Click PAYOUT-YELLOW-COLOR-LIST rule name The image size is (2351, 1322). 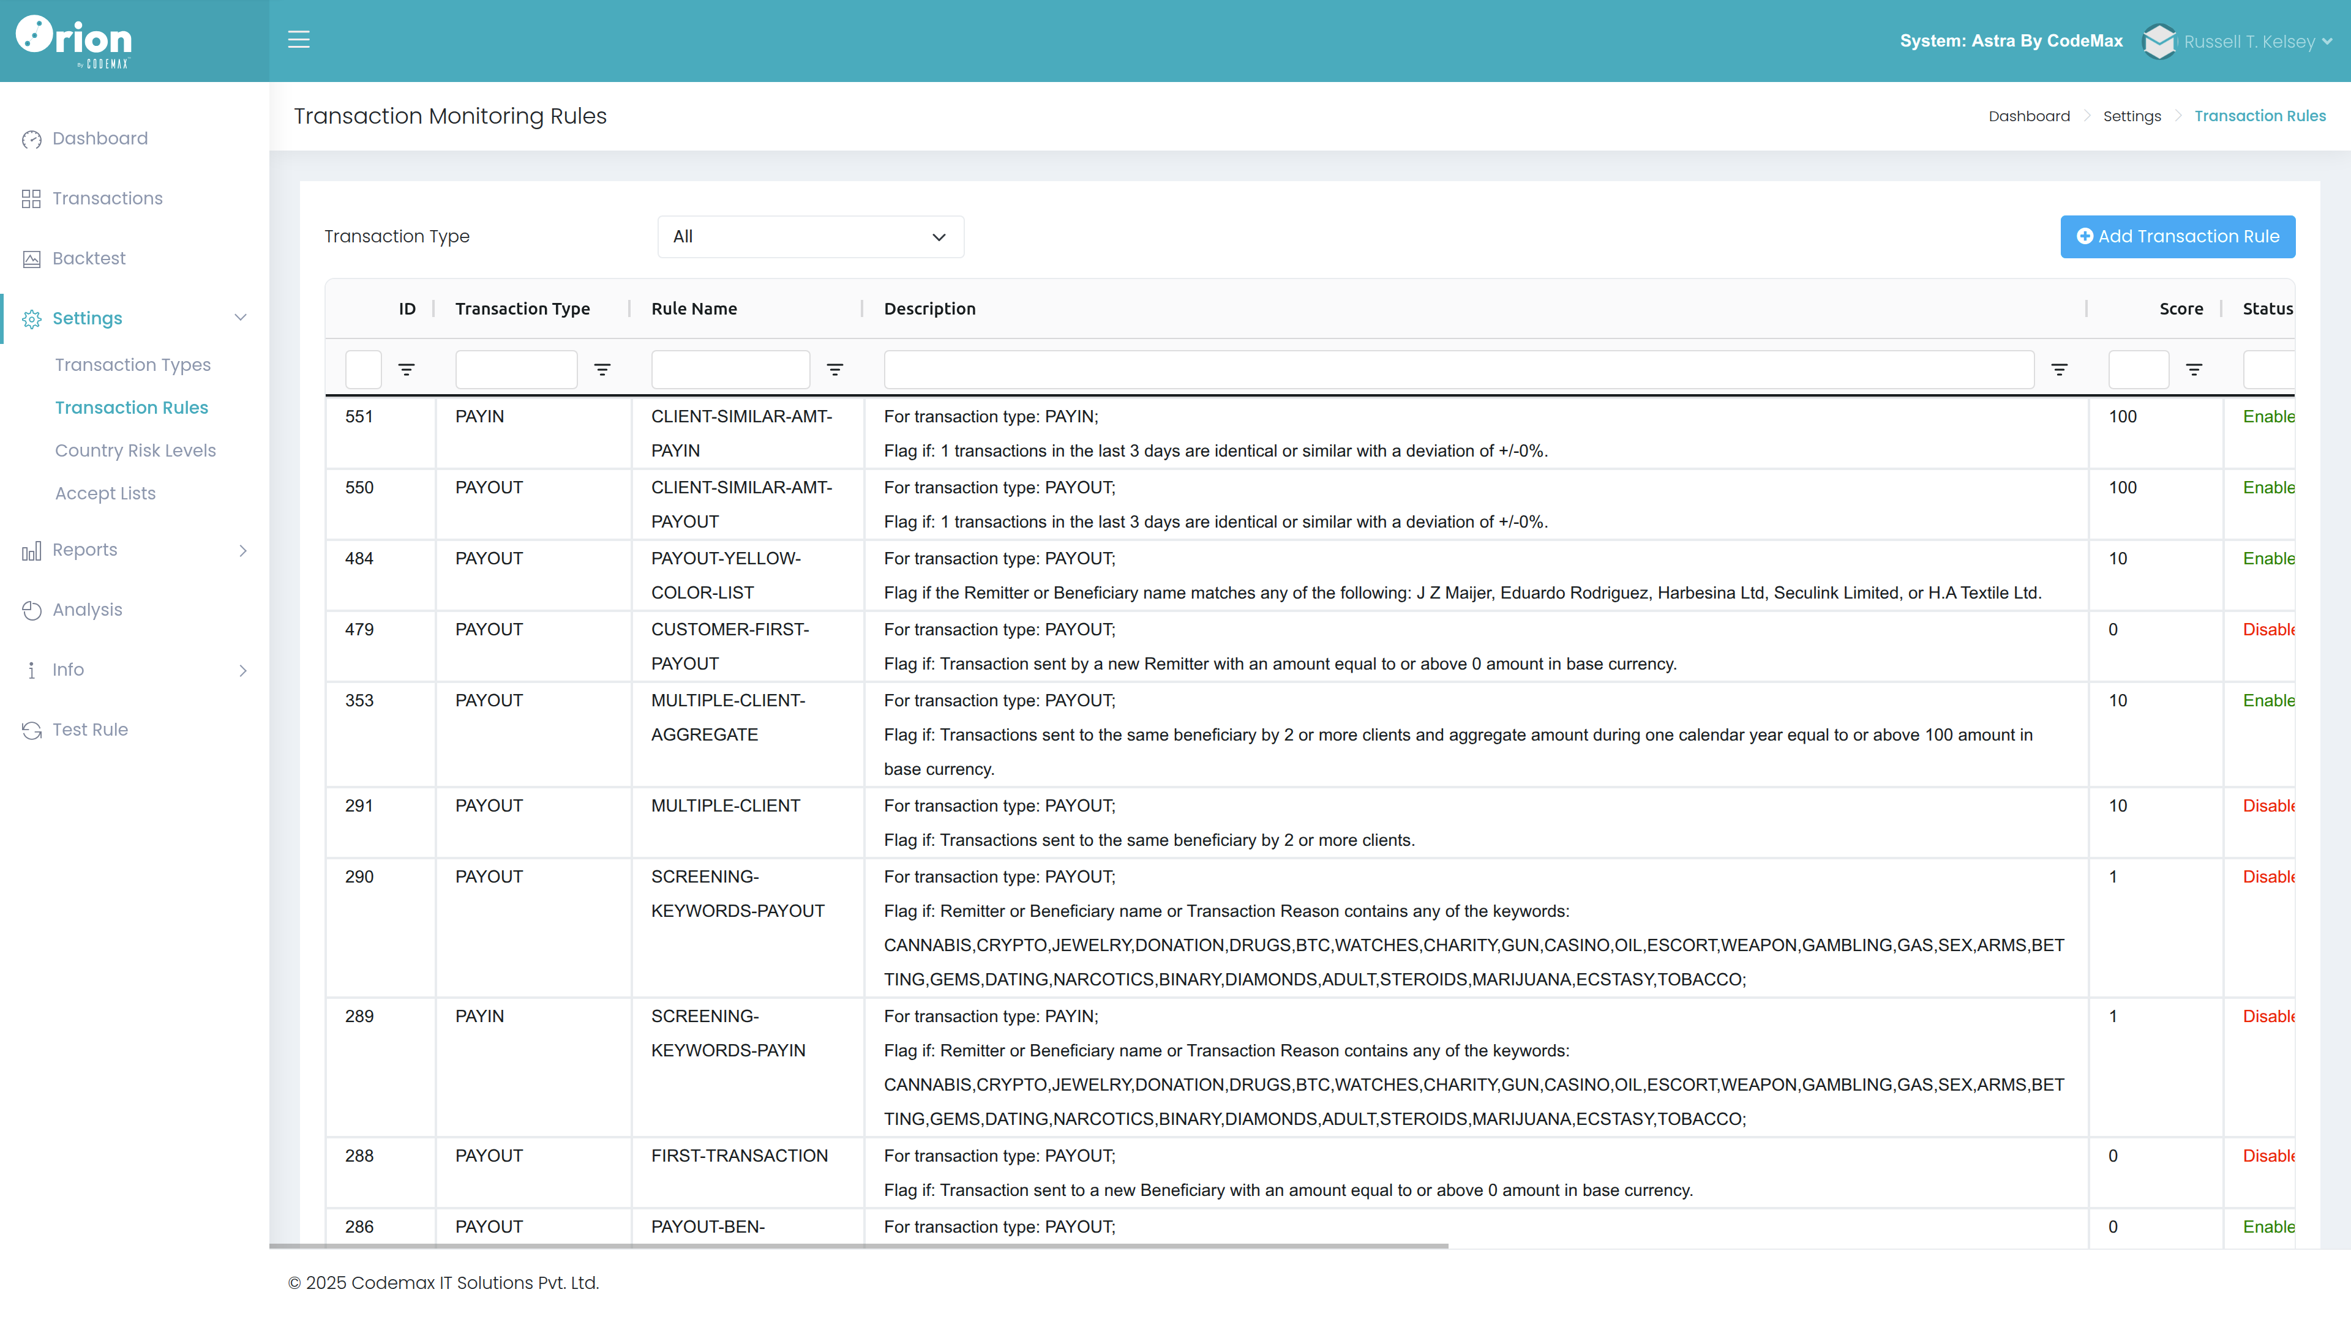pos(726,576)
